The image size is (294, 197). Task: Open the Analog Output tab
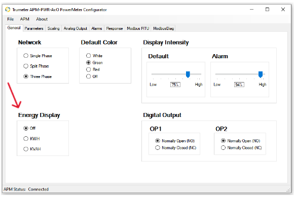pos(76,28)
